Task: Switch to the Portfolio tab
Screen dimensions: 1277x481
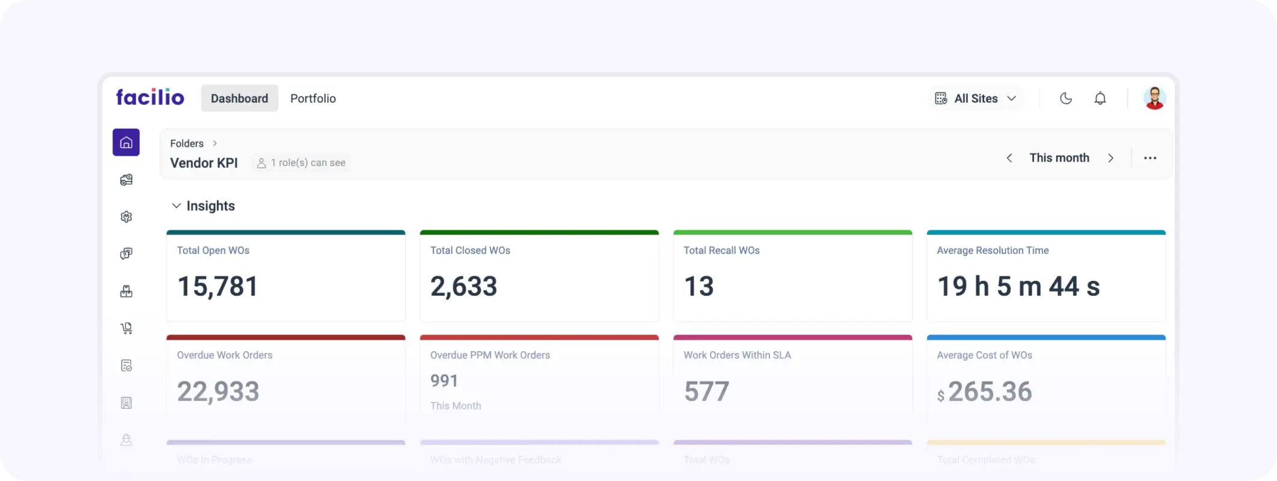Action: point(313,99)
